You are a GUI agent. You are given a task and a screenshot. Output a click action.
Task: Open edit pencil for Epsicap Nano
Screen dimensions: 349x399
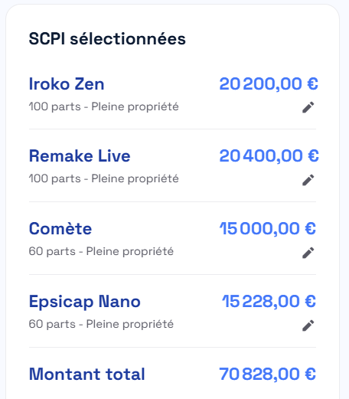click(x=308, y=325)
